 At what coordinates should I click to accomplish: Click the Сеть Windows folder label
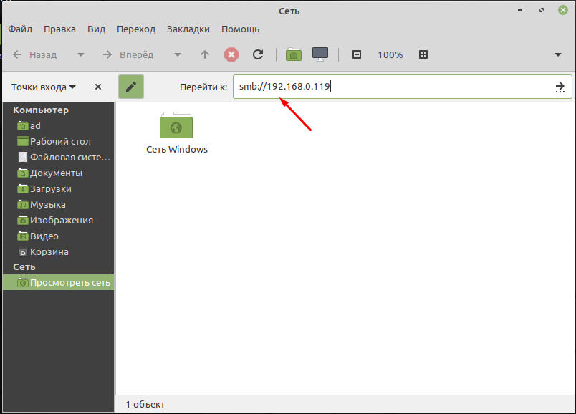coord(177,150)
